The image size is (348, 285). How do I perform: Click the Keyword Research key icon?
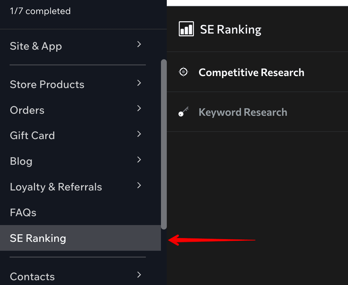(x=184, y=112)
